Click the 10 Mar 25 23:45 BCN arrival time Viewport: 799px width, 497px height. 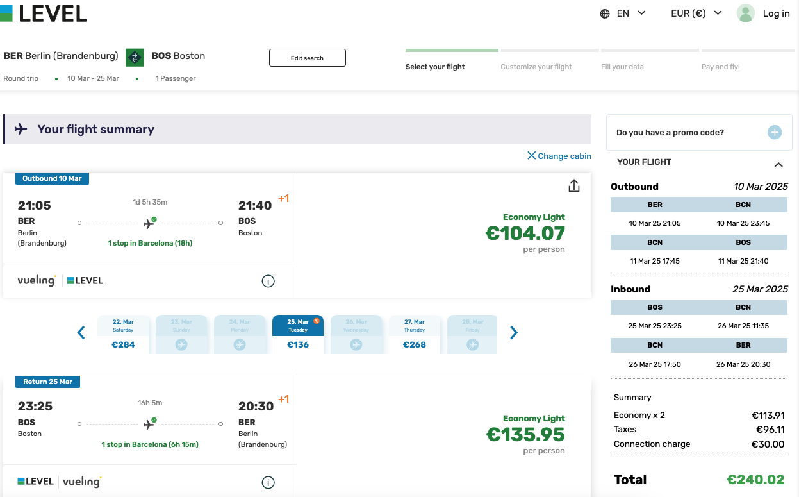743,223
